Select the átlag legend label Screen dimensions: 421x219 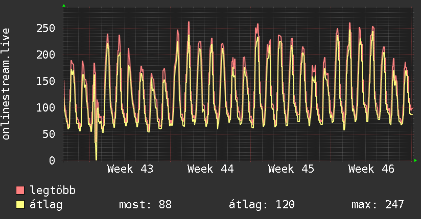[x=46, y=205]
